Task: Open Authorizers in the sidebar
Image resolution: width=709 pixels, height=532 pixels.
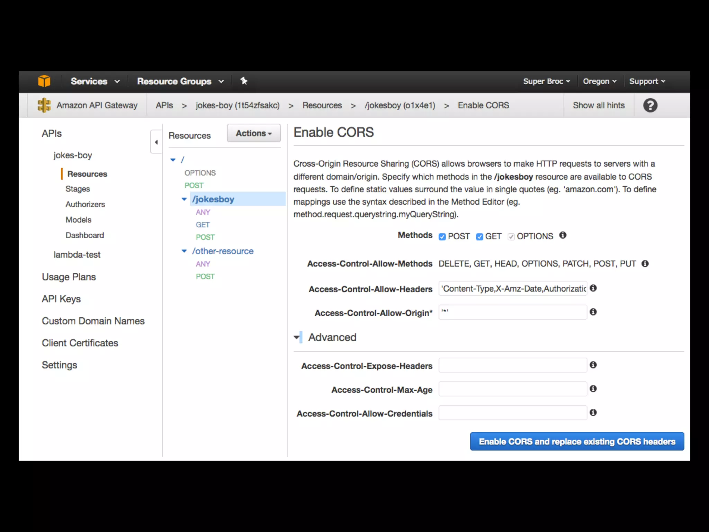Action: click(85, 204)
